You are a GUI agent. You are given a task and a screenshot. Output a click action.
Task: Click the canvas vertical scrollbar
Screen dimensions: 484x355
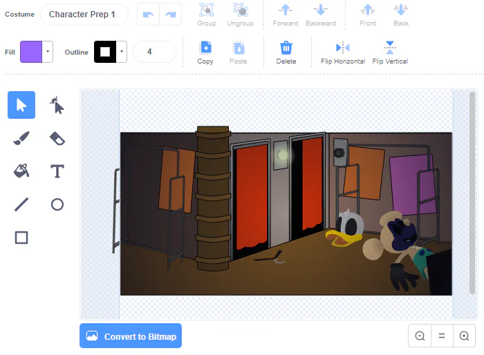pyautogui.click(x=472, y=193)
